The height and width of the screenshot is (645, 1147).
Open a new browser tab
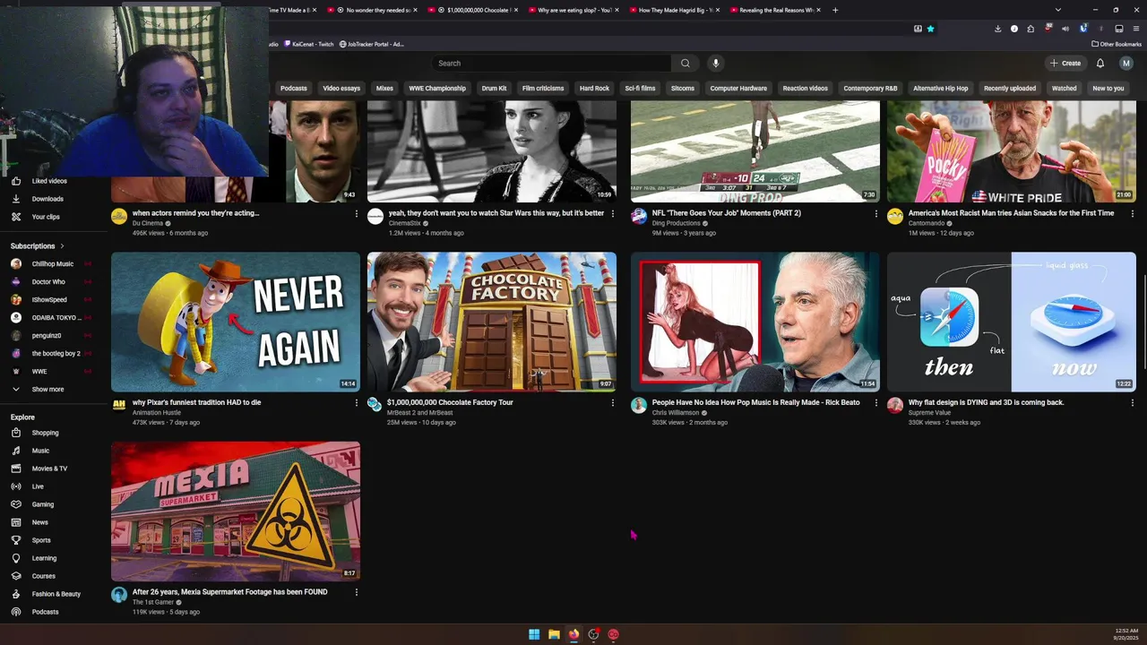point(835,10)
